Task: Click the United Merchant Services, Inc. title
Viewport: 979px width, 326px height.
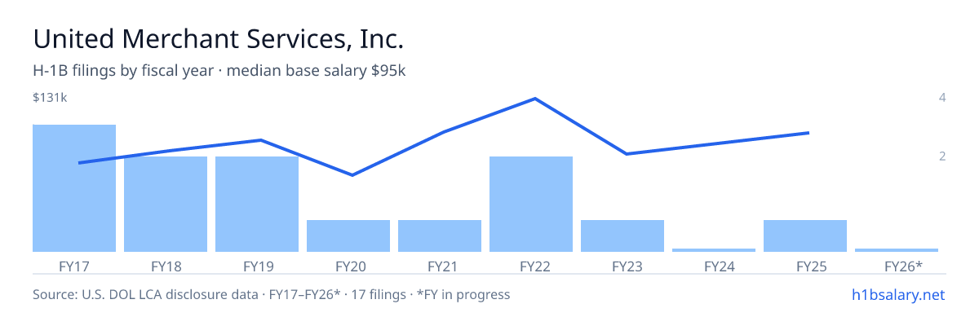Action: pyautogui.click(x=219, y=38)
